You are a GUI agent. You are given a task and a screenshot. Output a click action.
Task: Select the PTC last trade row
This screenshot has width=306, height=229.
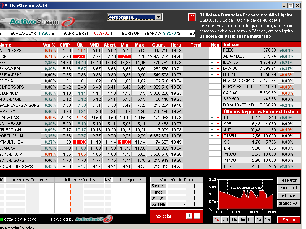(261, 118)
